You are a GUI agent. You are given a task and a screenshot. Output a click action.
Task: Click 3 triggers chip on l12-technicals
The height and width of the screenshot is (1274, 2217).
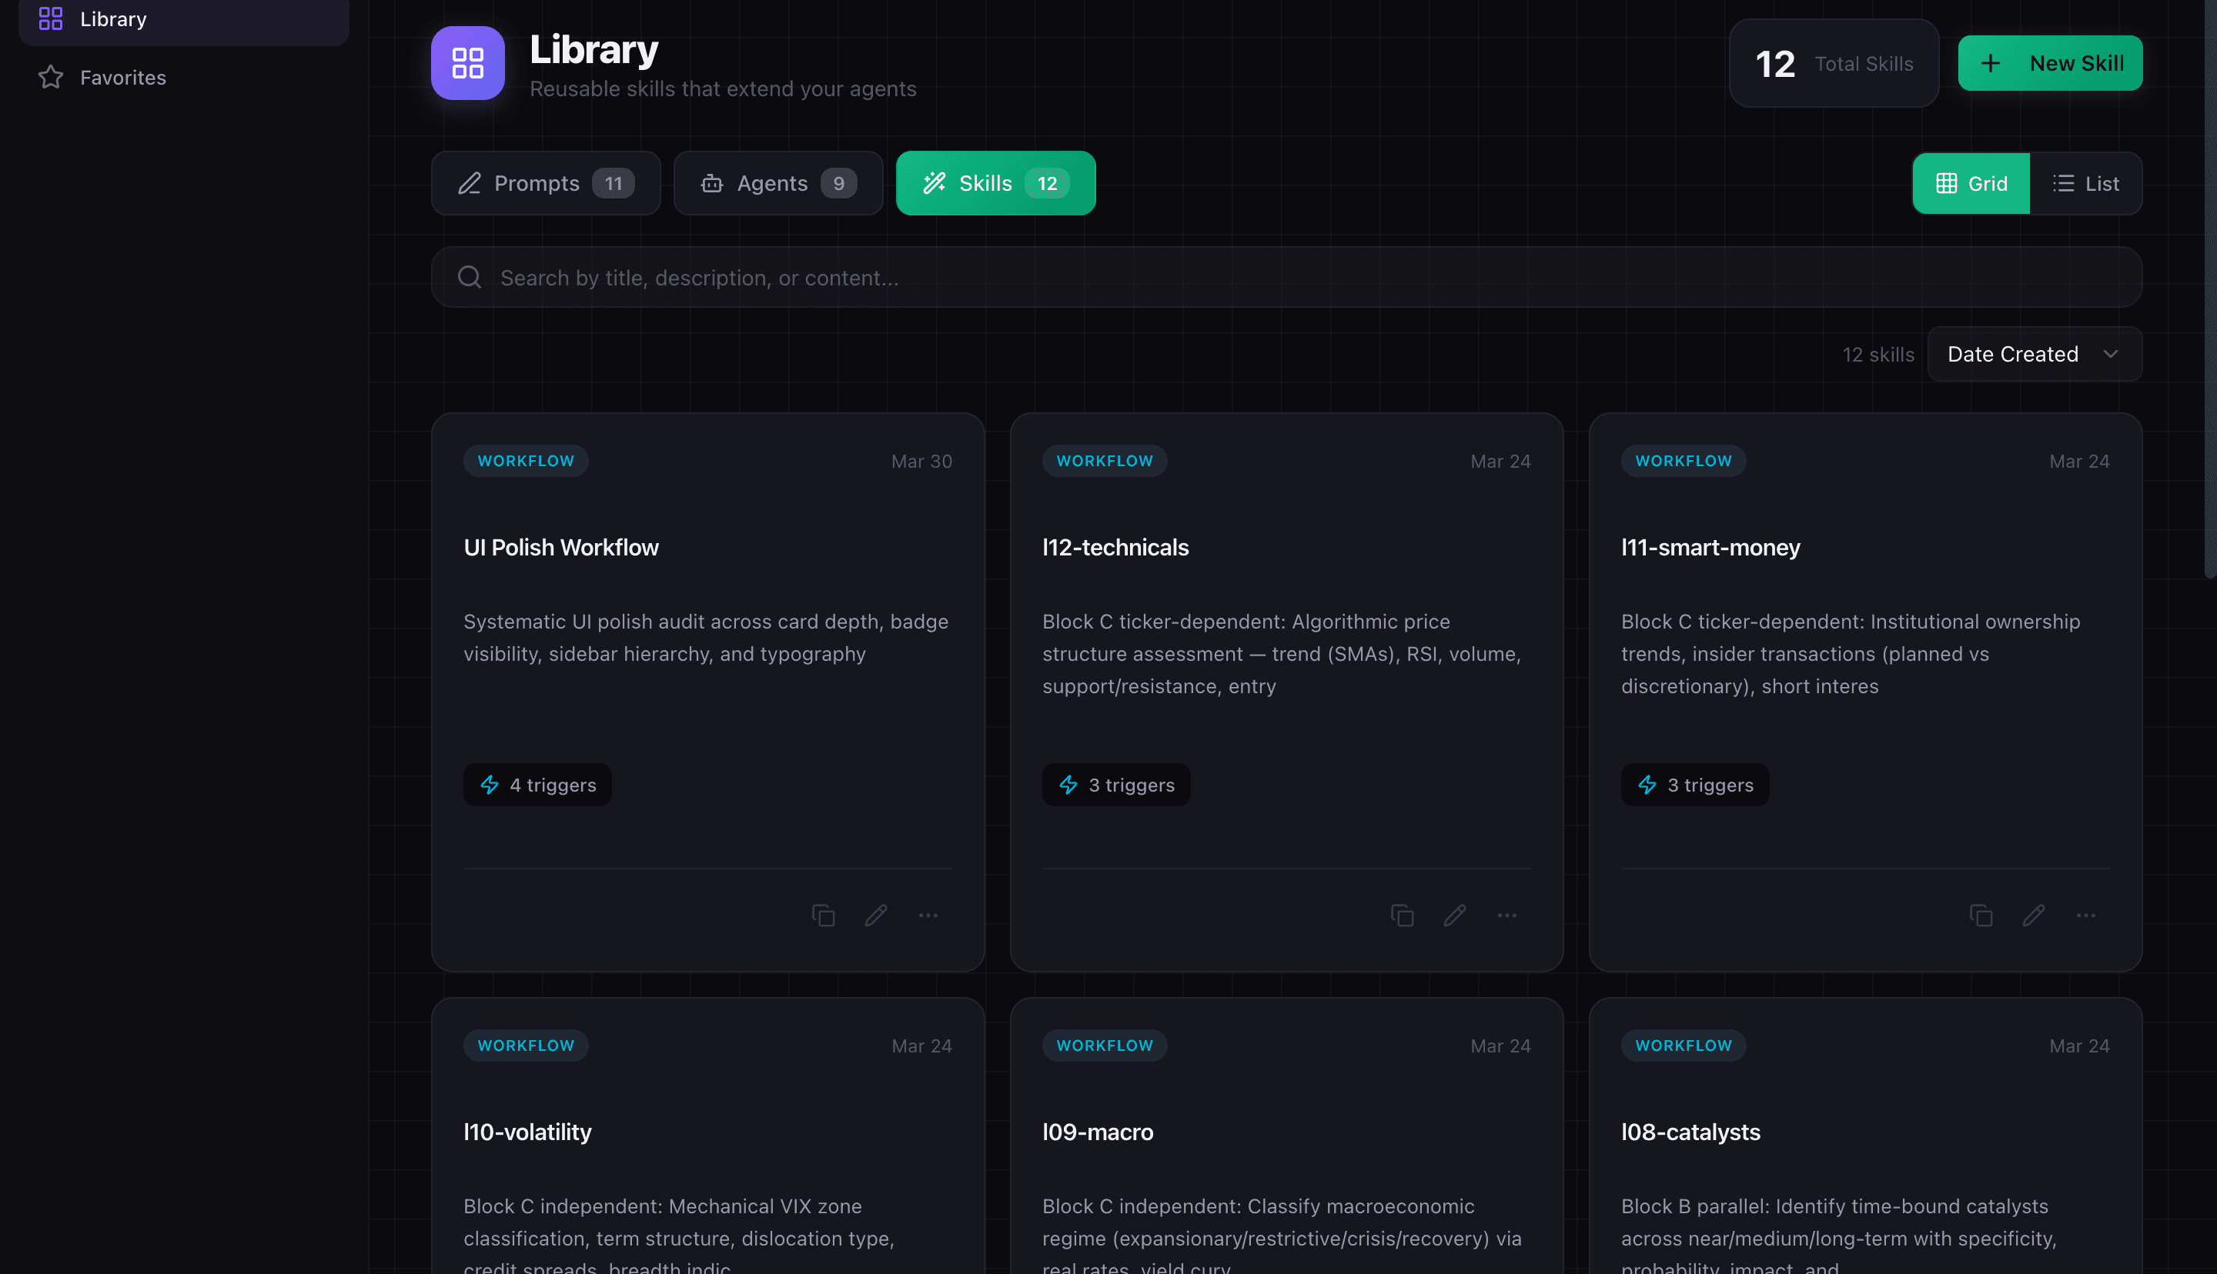click(1116, 785)
